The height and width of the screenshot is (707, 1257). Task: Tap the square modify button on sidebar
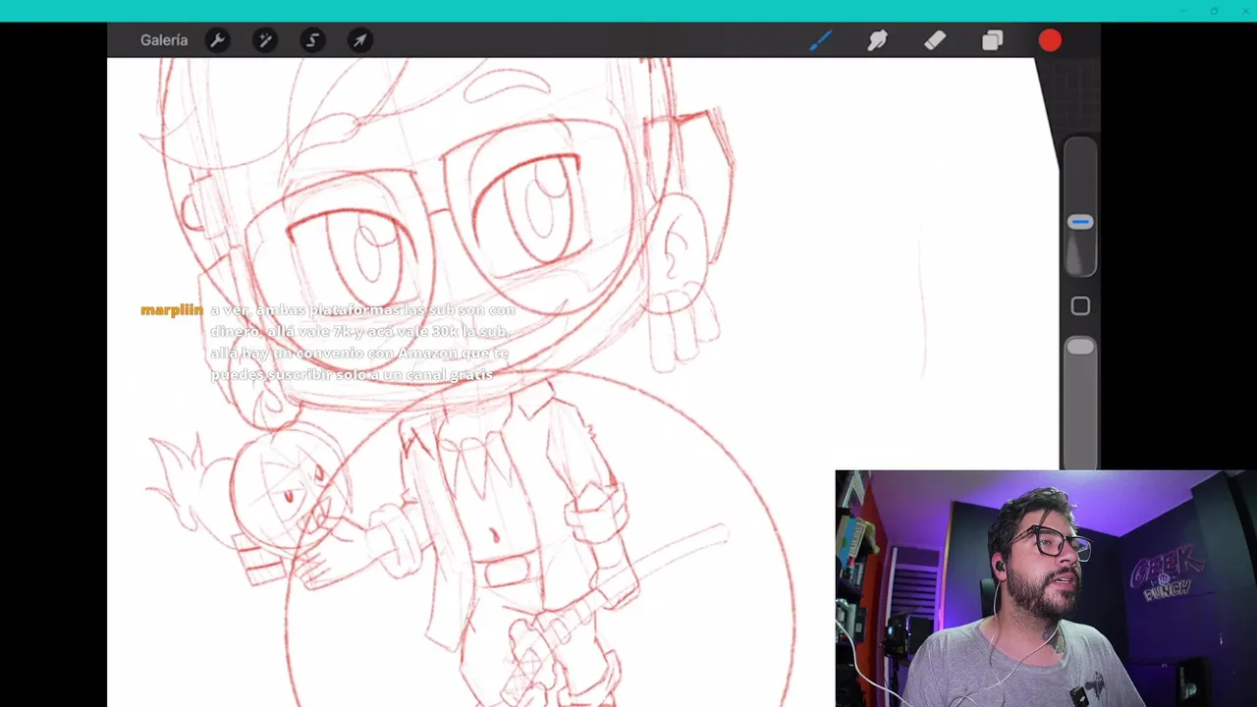coord(1080,306)
